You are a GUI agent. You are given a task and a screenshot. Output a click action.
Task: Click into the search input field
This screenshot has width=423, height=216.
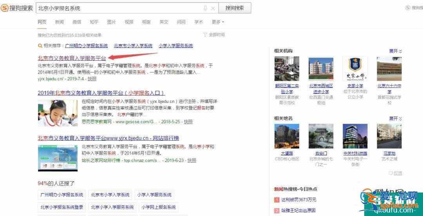coord(117,8)
